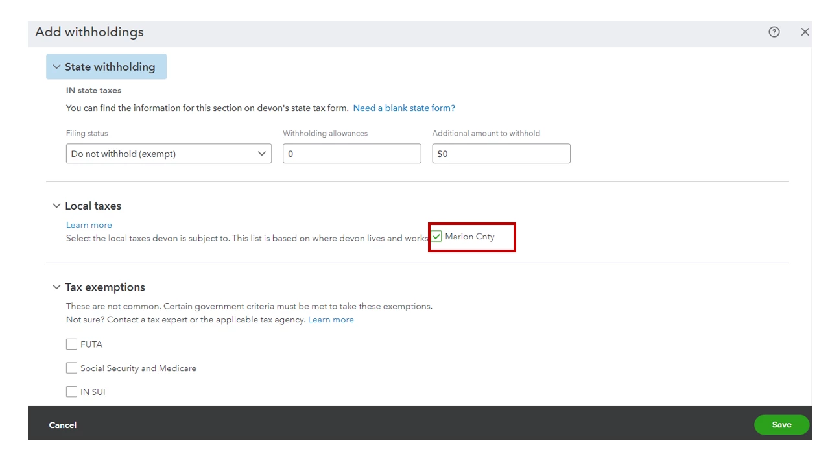
Task: Enable Social Security and Medicare exemption
Action: (71, 368)
